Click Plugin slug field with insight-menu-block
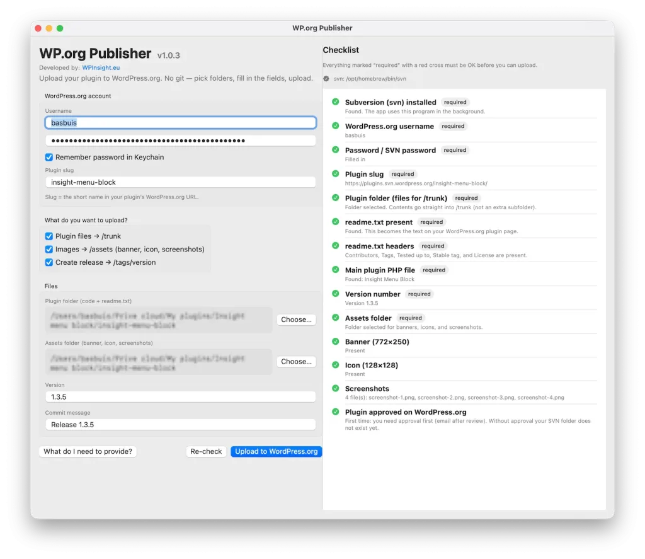This screenshot has width=645, height=559. pyautogui.click(x=181, y=182)
